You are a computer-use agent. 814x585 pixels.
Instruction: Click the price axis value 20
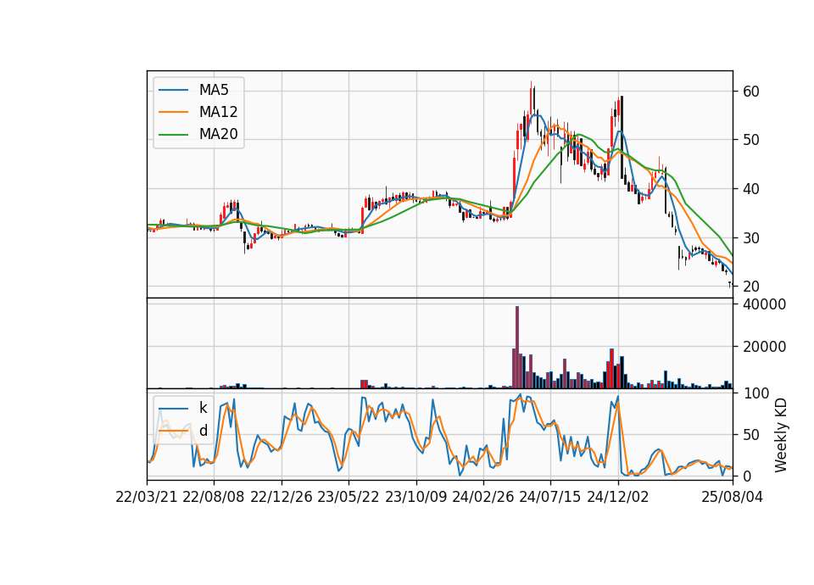(751, 287)
